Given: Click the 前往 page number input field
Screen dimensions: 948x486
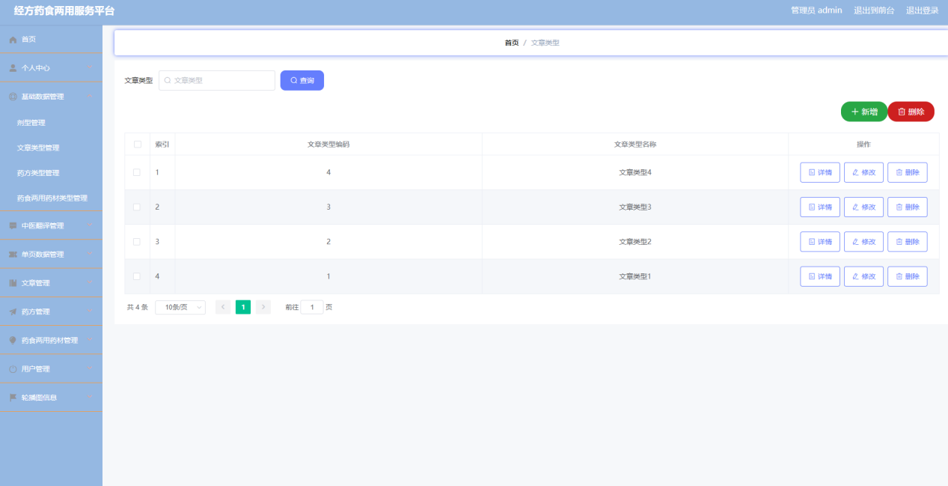Looking at the screenshot, I should coord(312,306).
